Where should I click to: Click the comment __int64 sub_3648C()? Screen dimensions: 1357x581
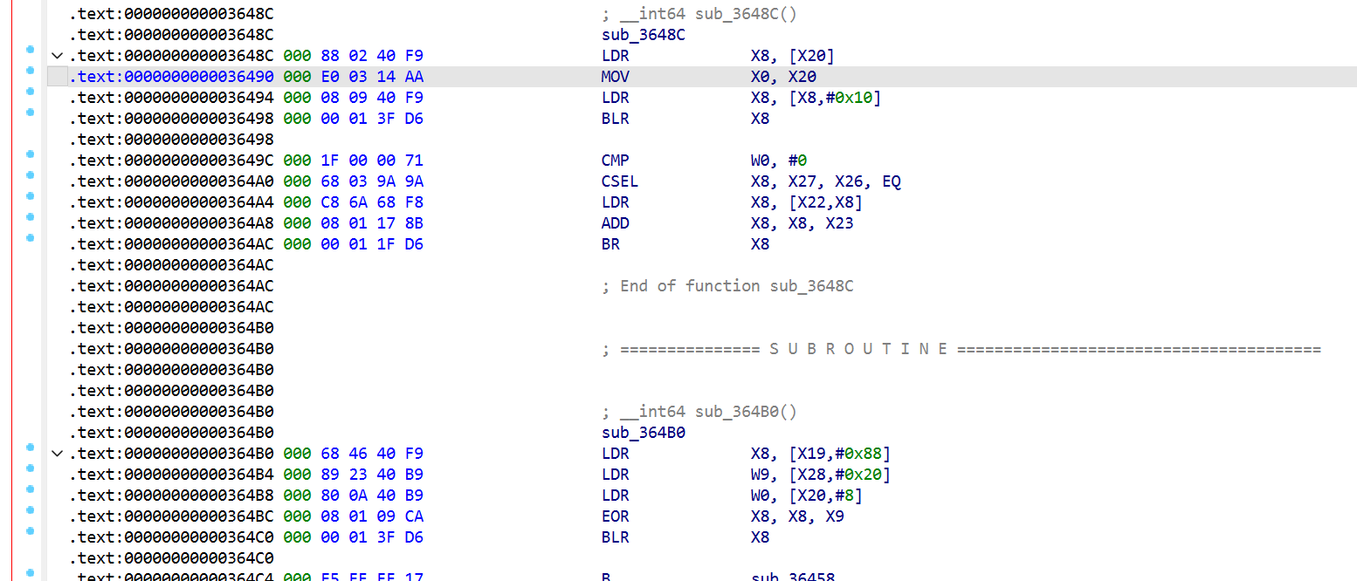click(x=699, y=14)
